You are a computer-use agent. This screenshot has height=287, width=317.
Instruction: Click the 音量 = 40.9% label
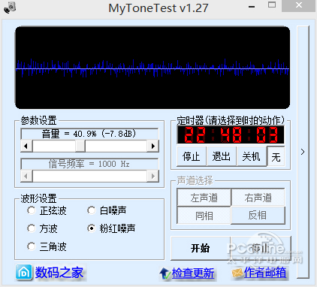coord(89,134)
